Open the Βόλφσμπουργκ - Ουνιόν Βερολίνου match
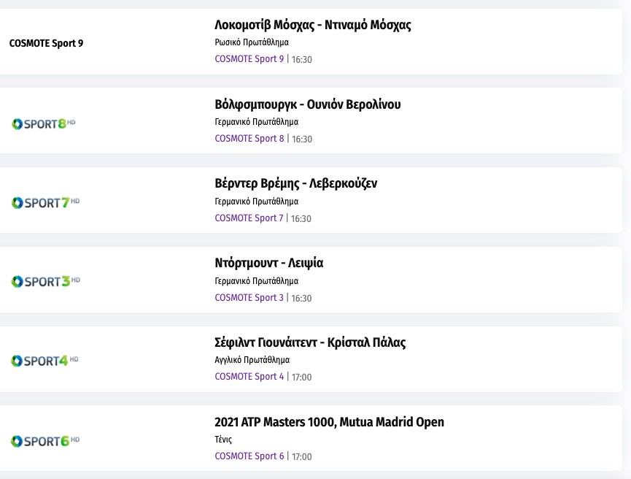The width and height of the screenshot is (631, 479). [x=307, y=104]
